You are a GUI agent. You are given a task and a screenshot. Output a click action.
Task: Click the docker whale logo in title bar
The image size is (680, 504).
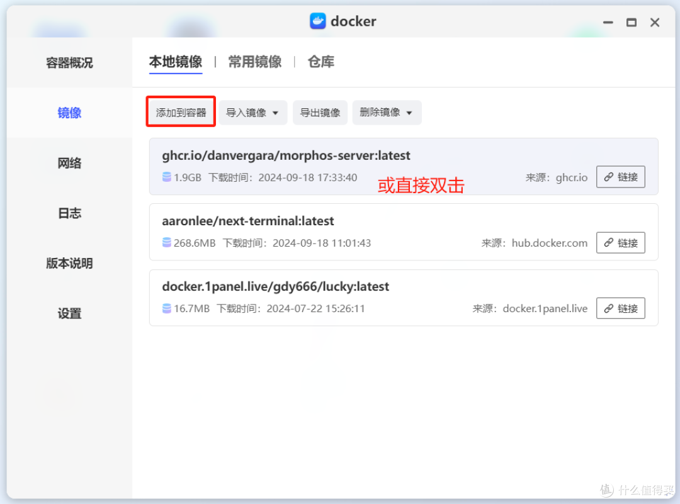click(x=317, y=21)
